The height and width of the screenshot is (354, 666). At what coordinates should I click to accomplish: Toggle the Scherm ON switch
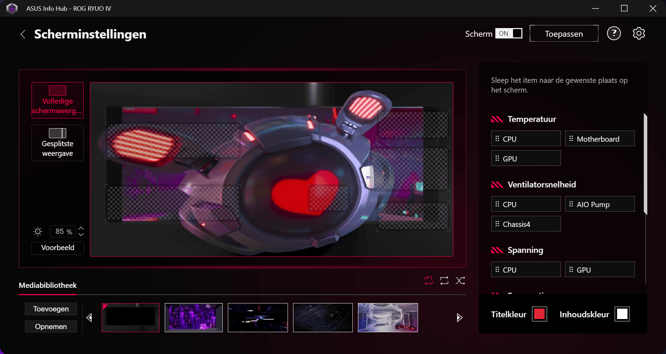509,34
